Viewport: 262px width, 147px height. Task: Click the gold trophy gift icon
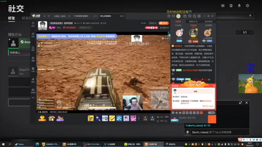(42, 118)
